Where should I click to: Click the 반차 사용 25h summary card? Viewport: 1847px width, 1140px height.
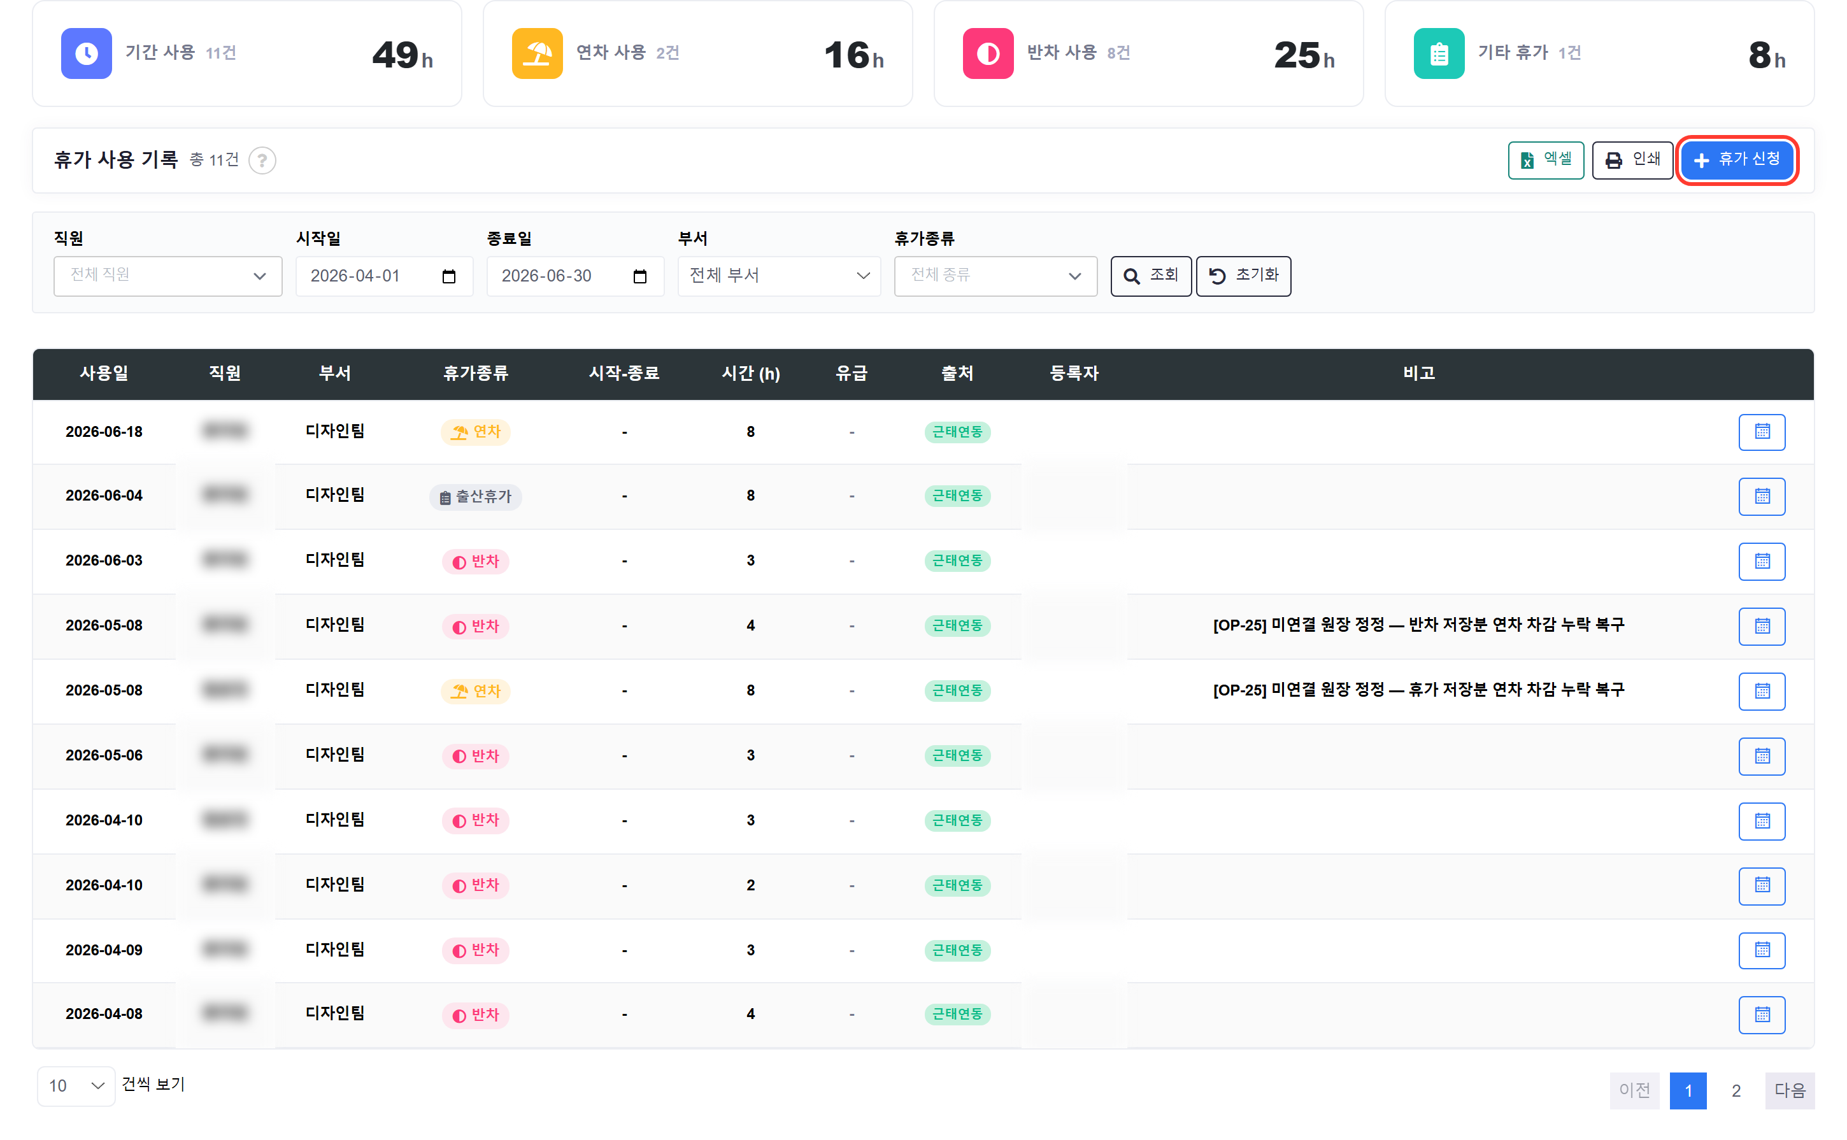pyautogui.click(x=1148, y=53)
